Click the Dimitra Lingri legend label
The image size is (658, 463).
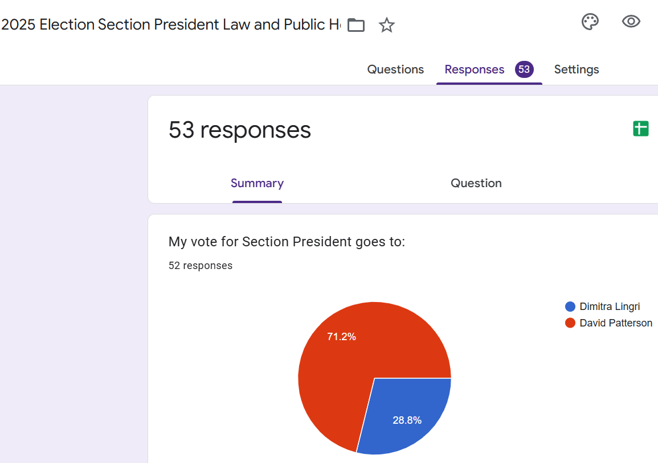[610, 307]
